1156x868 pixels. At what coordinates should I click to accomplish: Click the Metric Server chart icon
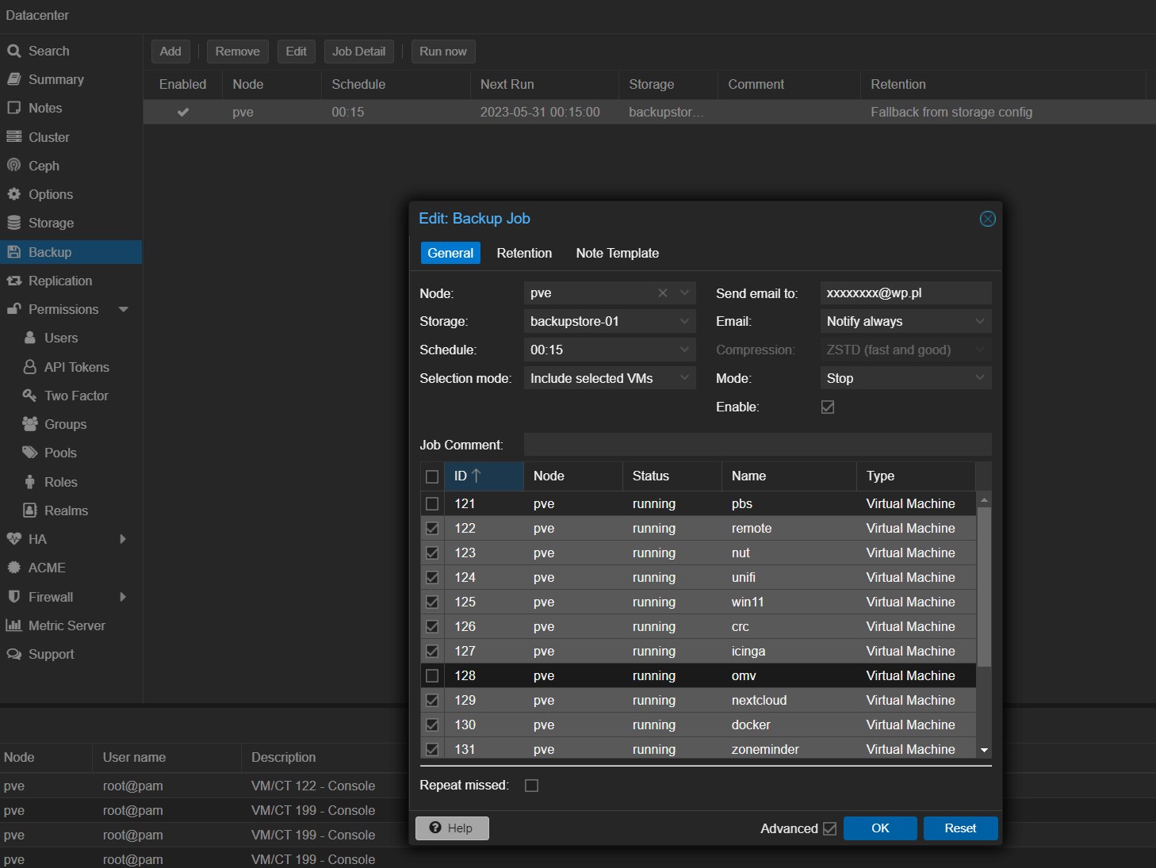[x=13, y=625]
